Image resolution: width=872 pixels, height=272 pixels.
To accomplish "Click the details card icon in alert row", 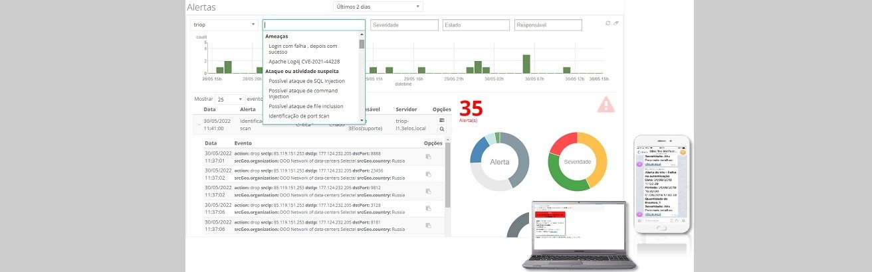I will pos(441,120).
